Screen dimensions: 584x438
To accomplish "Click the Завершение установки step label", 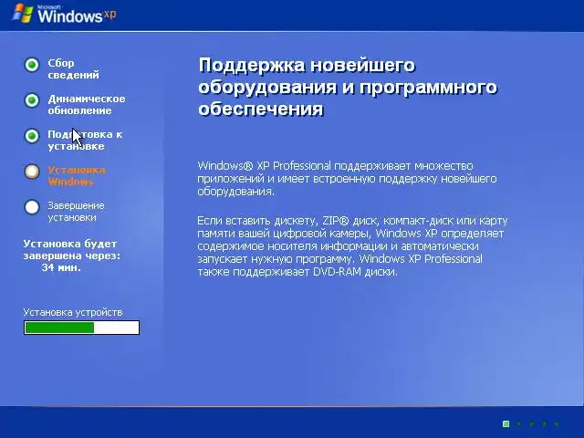I will click(x=76, y=211).
